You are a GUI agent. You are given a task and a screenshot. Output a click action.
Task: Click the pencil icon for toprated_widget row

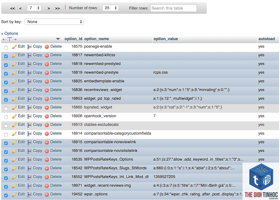[x=14, y=108]
